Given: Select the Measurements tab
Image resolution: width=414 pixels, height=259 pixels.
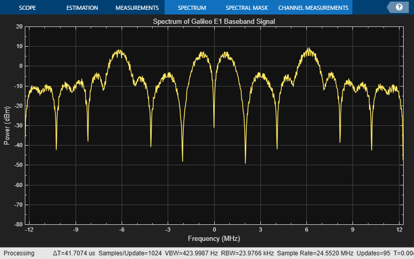Looking at the screenshot, I should pyautogui.click(x=137, y=8).
